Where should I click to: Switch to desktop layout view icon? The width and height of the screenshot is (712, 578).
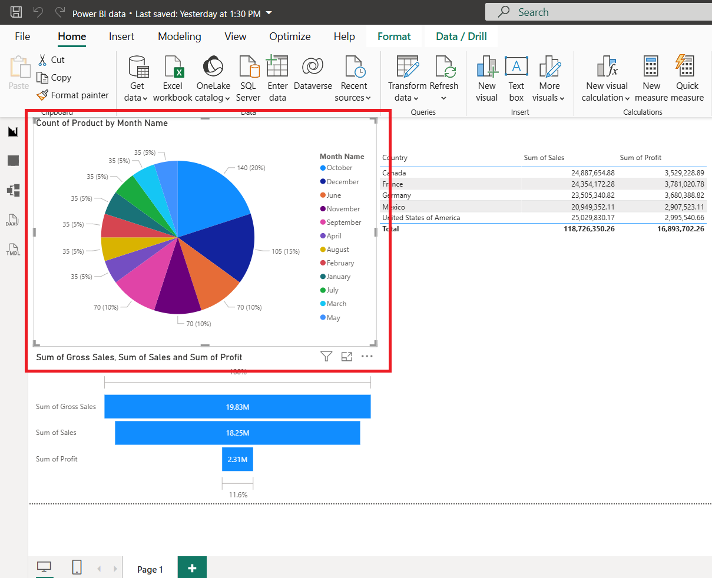[44, 567]
